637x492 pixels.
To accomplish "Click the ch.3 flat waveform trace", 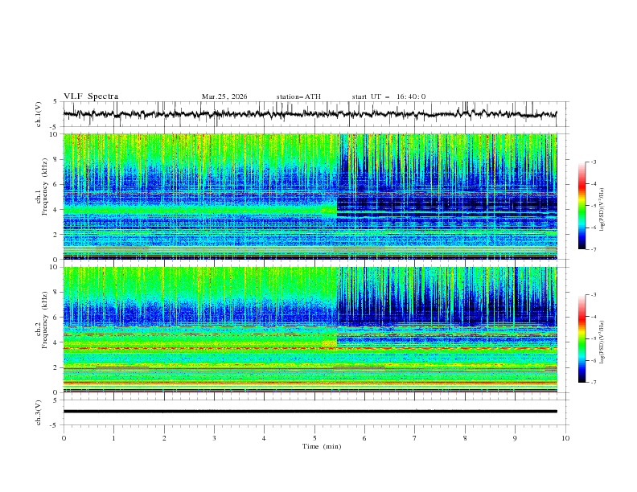I will (310, 412).
